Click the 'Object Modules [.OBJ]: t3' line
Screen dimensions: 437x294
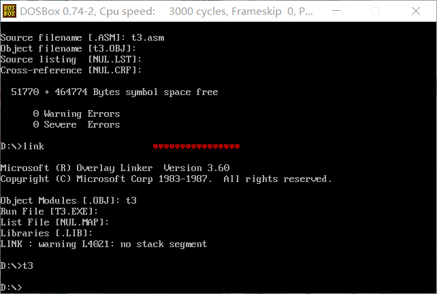coord(69,200)
